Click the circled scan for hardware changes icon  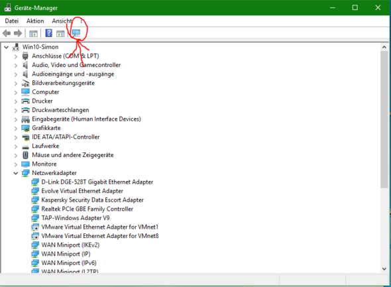tap(76, 33)
